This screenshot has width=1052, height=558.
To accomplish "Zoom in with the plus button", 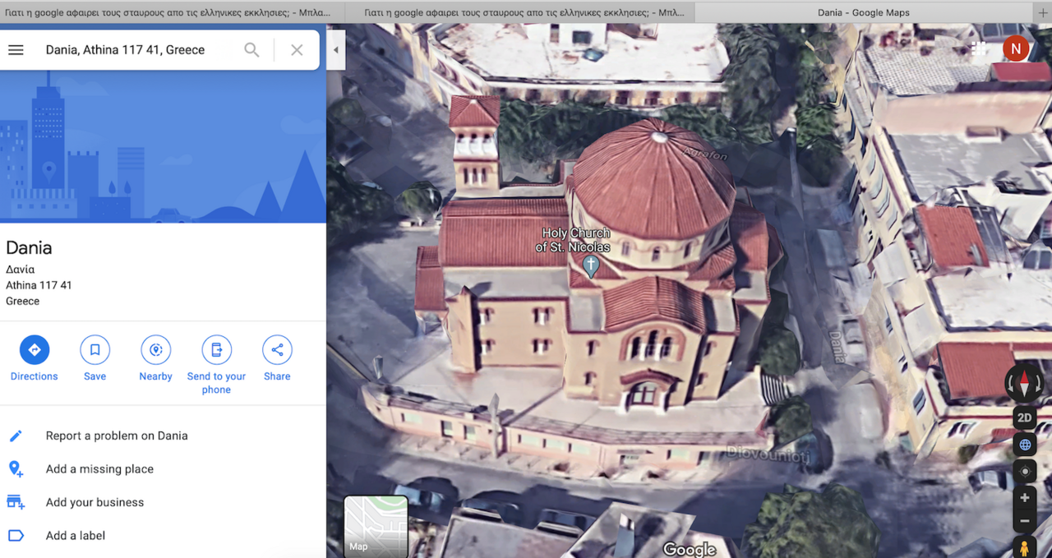I will [x=1024, y=498].
